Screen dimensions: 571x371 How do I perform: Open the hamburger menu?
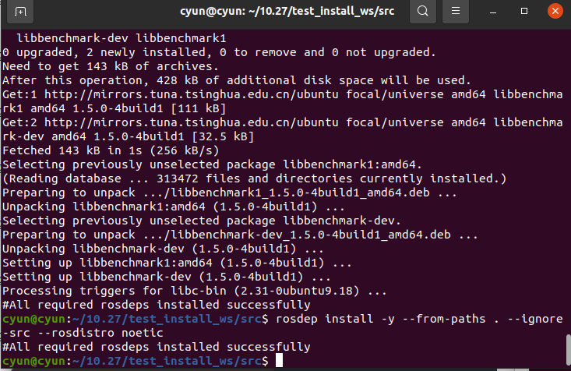pyautogui.click(x=456, y=11)
